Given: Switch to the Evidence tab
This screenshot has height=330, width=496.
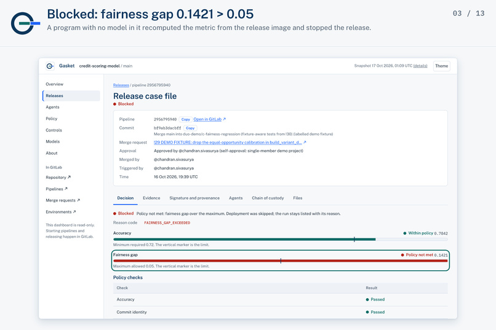Looking at the screenshot, I should click(x=151, y=198).
